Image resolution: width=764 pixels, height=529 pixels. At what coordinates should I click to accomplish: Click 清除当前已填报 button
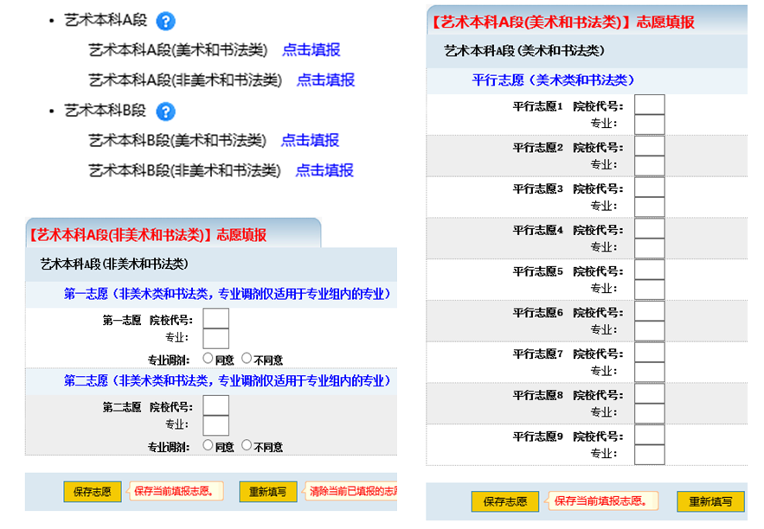point(353,490)
